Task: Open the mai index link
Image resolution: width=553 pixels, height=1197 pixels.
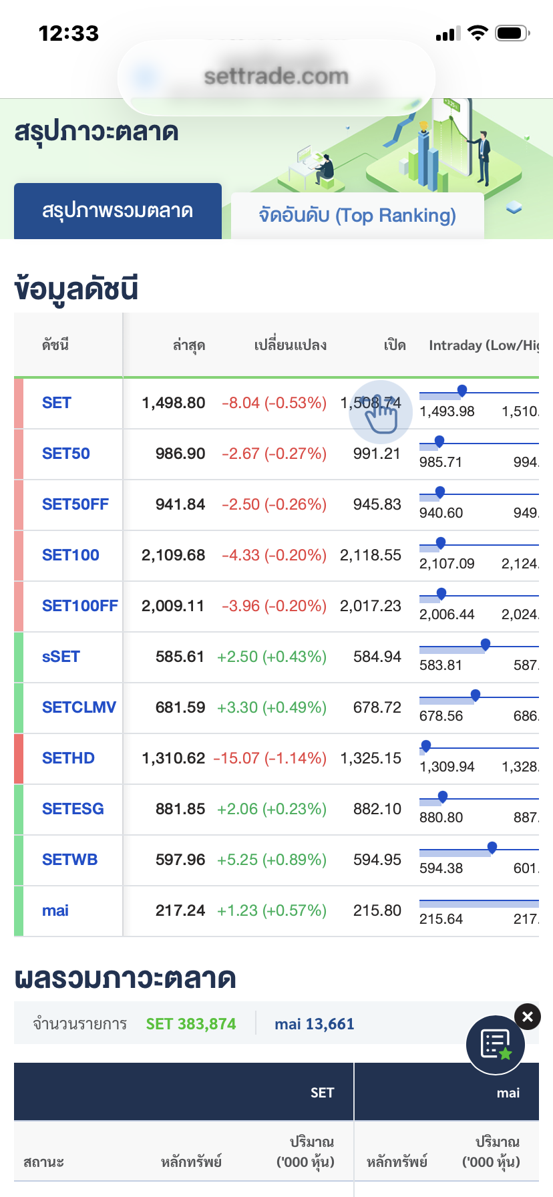Action: pyautogui.click(x=55, y=910)
